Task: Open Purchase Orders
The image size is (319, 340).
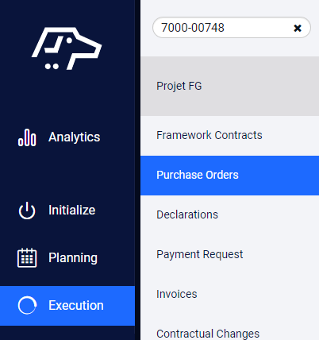Action: pos(198,175)
